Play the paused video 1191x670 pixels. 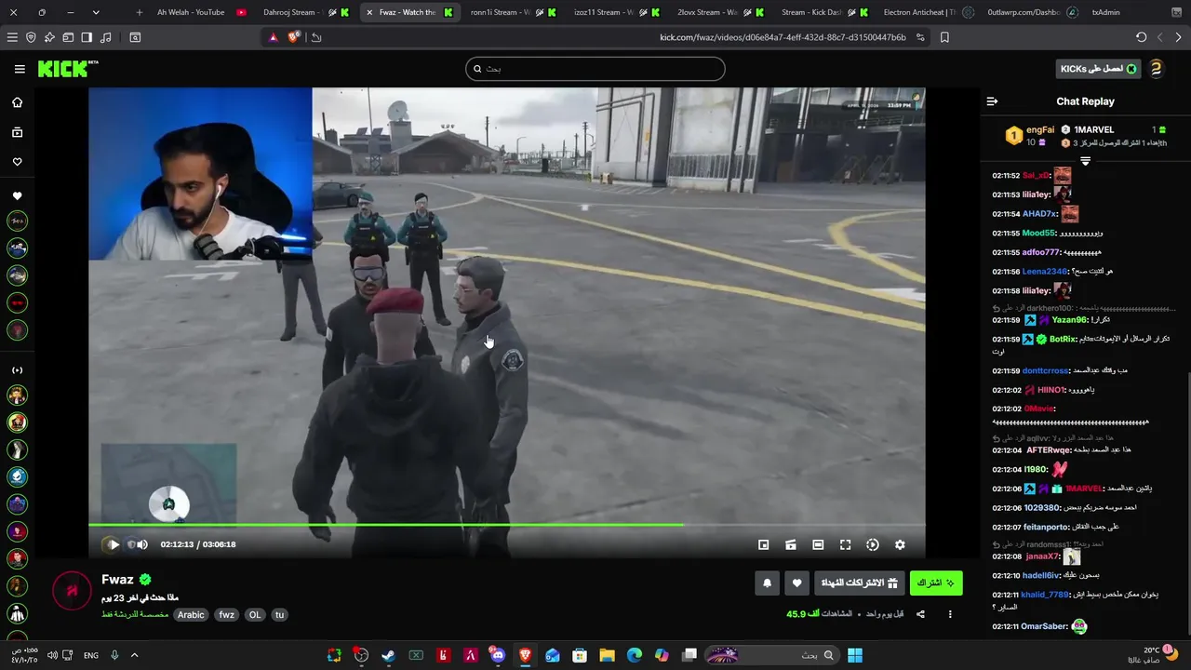point(113,544)
